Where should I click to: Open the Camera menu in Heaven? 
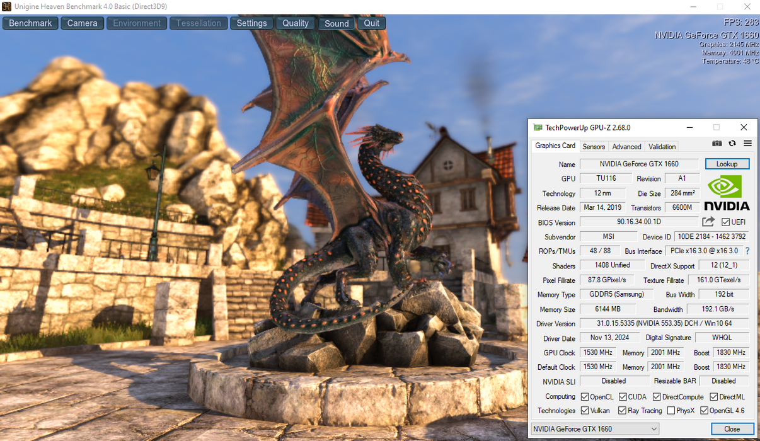click(82, 23)
